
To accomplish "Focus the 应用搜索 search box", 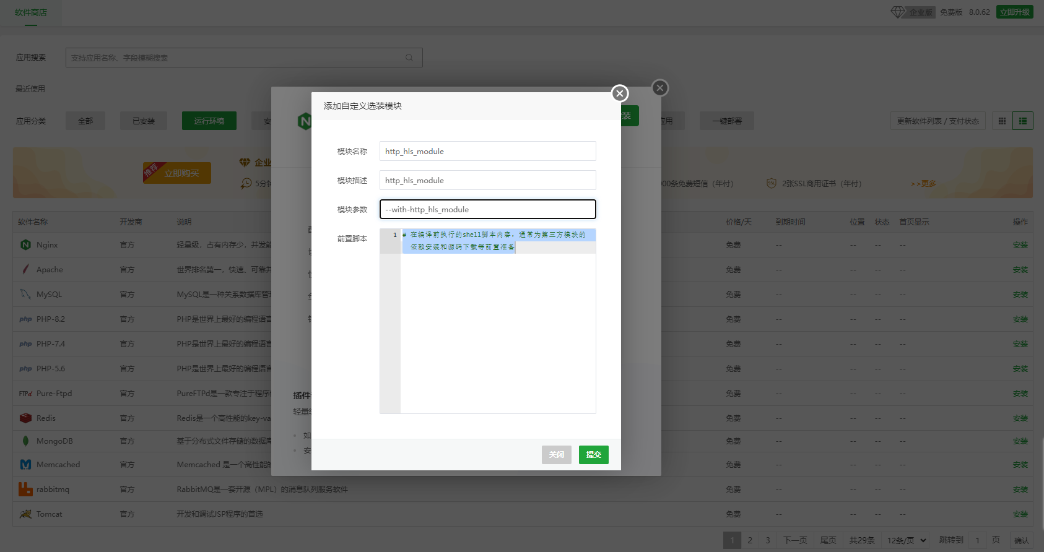I will click(244, 58).
